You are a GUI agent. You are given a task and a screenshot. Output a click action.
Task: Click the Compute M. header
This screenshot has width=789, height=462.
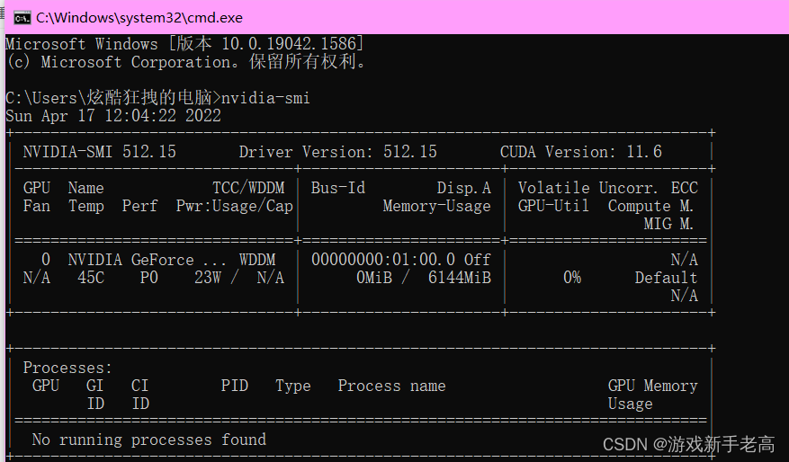[x=650, y=206]
